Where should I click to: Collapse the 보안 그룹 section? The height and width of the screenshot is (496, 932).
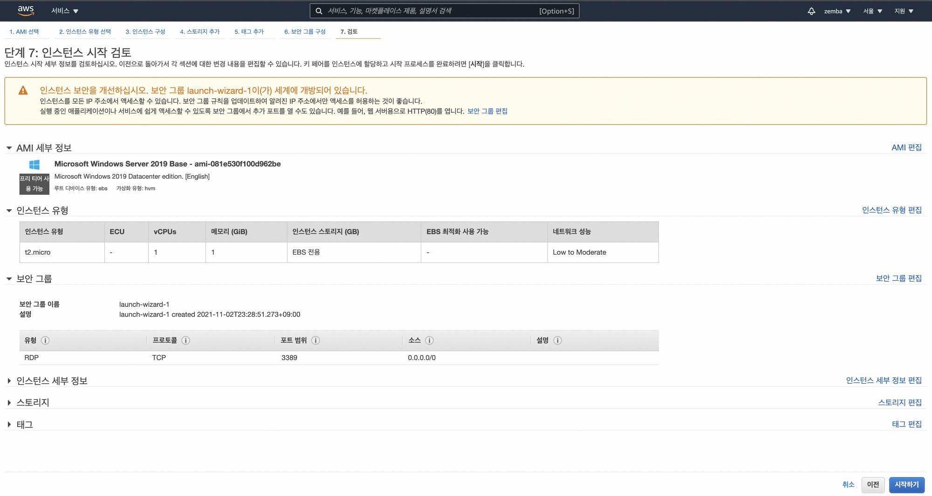tap(9, 279)
